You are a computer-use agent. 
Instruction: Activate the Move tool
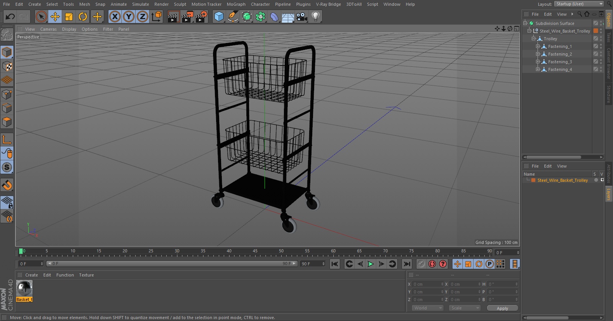pos(55,16)
